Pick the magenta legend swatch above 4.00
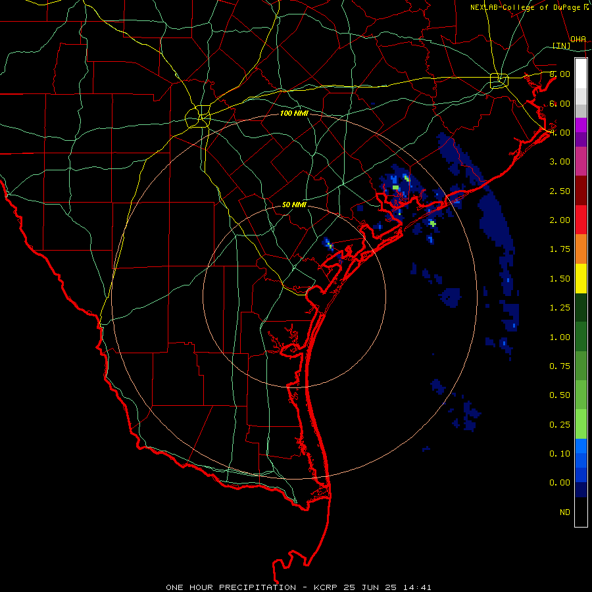The image size is (592, 592). pos(581,125)
